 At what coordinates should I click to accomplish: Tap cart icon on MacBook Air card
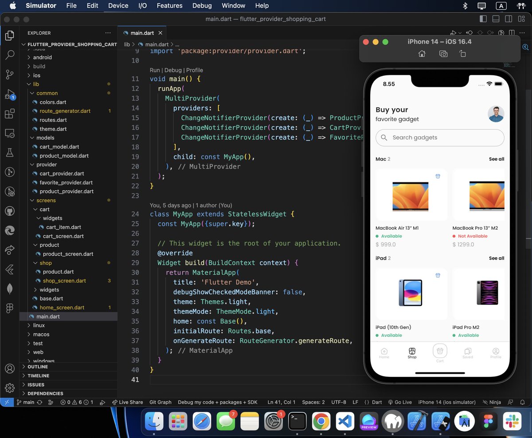(438, 176)
